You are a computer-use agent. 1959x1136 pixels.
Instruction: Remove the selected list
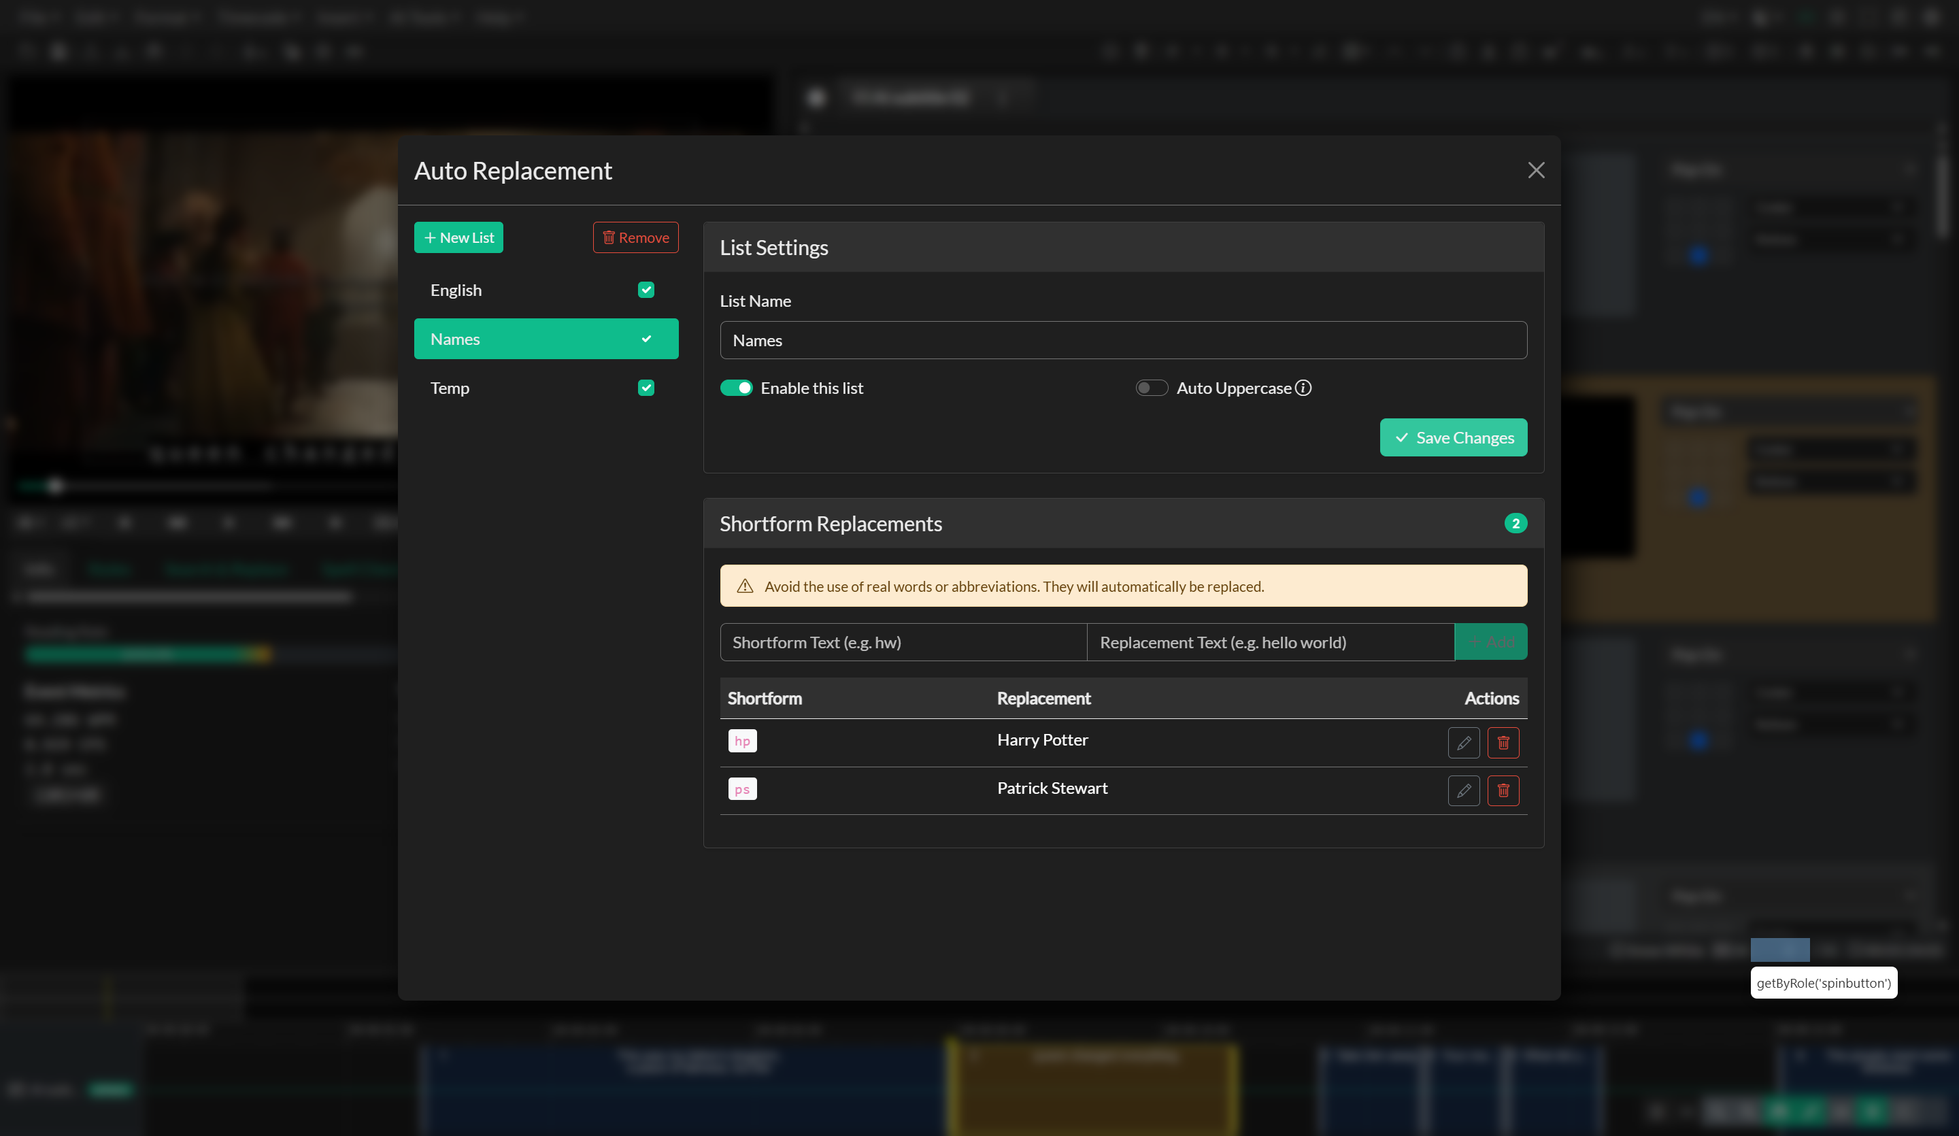(635, 238)
